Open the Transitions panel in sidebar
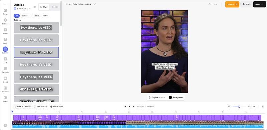 [x=5, y=90]
